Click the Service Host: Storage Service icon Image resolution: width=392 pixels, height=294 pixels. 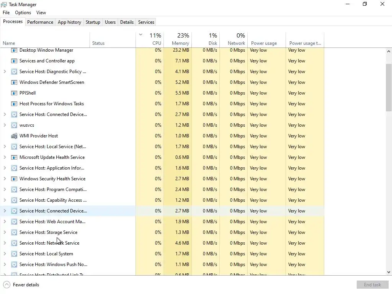point(14,232)
